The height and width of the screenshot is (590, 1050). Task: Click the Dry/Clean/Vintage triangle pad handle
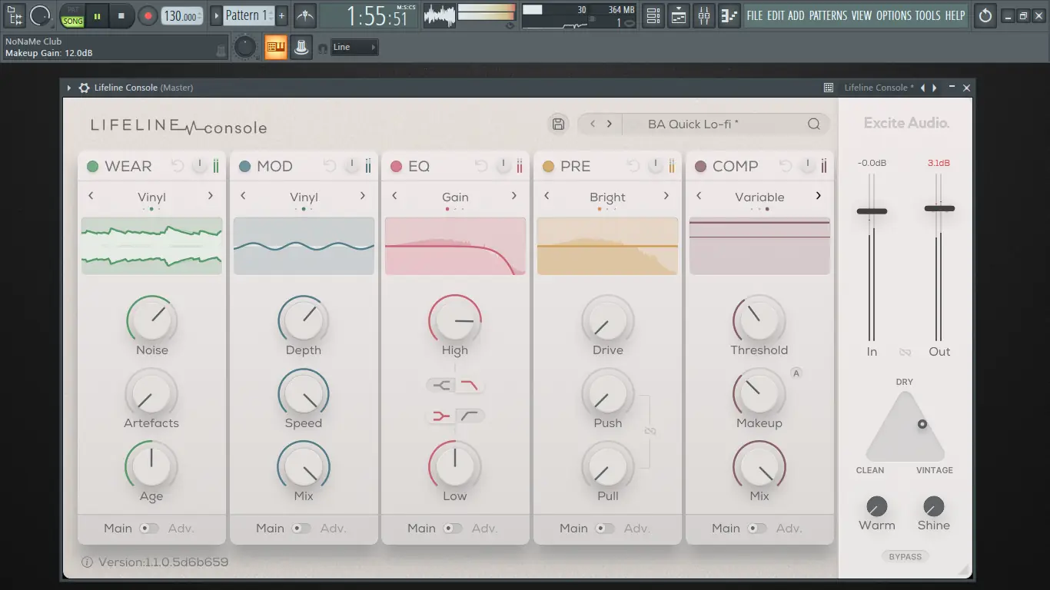tap(922, 424)
